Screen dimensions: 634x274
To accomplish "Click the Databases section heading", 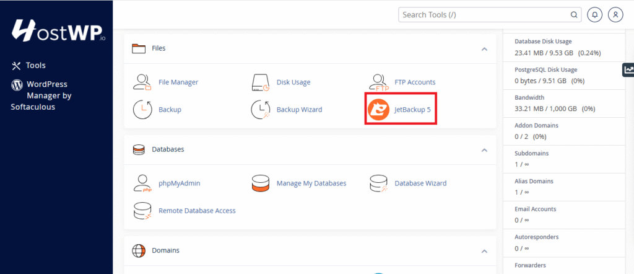I will pyautogui.click(x=168, y=149).
